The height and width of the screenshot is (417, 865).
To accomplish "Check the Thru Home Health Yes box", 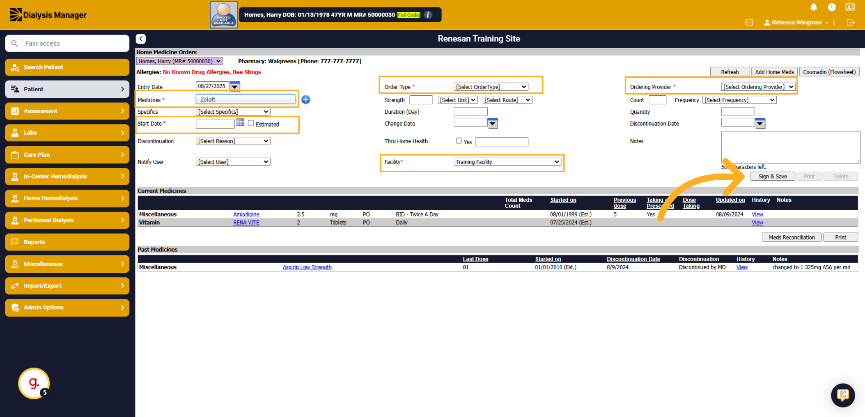I will [459, 141].
